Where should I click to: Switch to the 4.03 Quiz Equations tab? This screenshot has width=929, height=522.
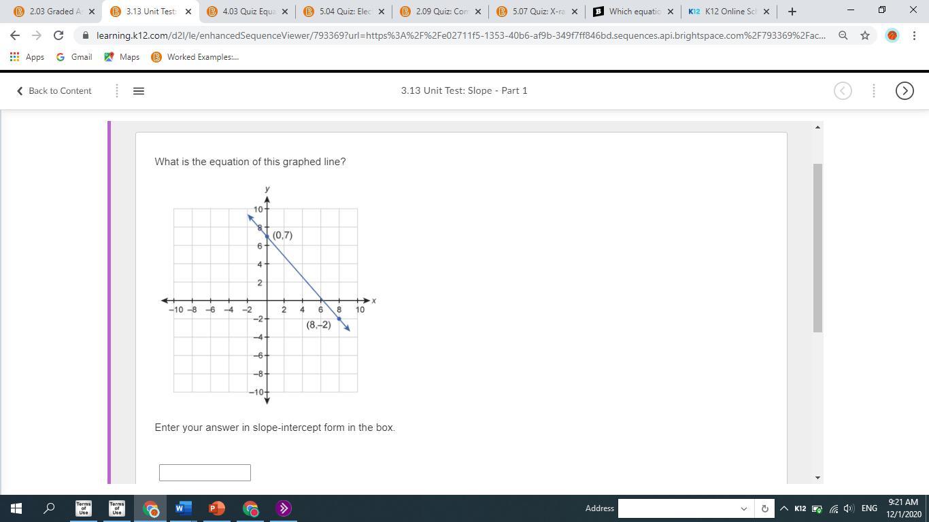[248, 12]
